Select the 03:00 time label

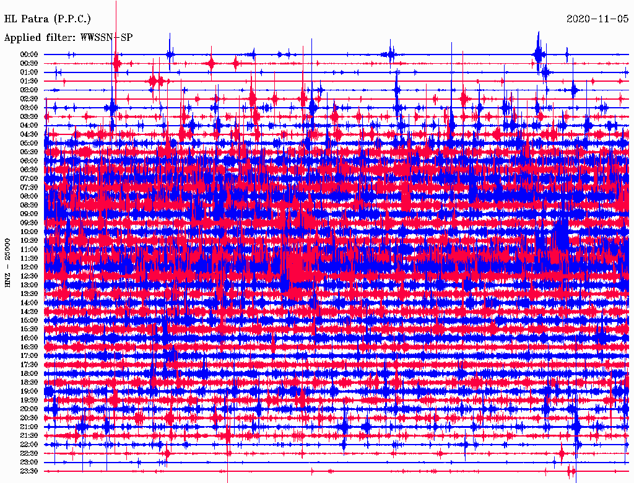29,108
